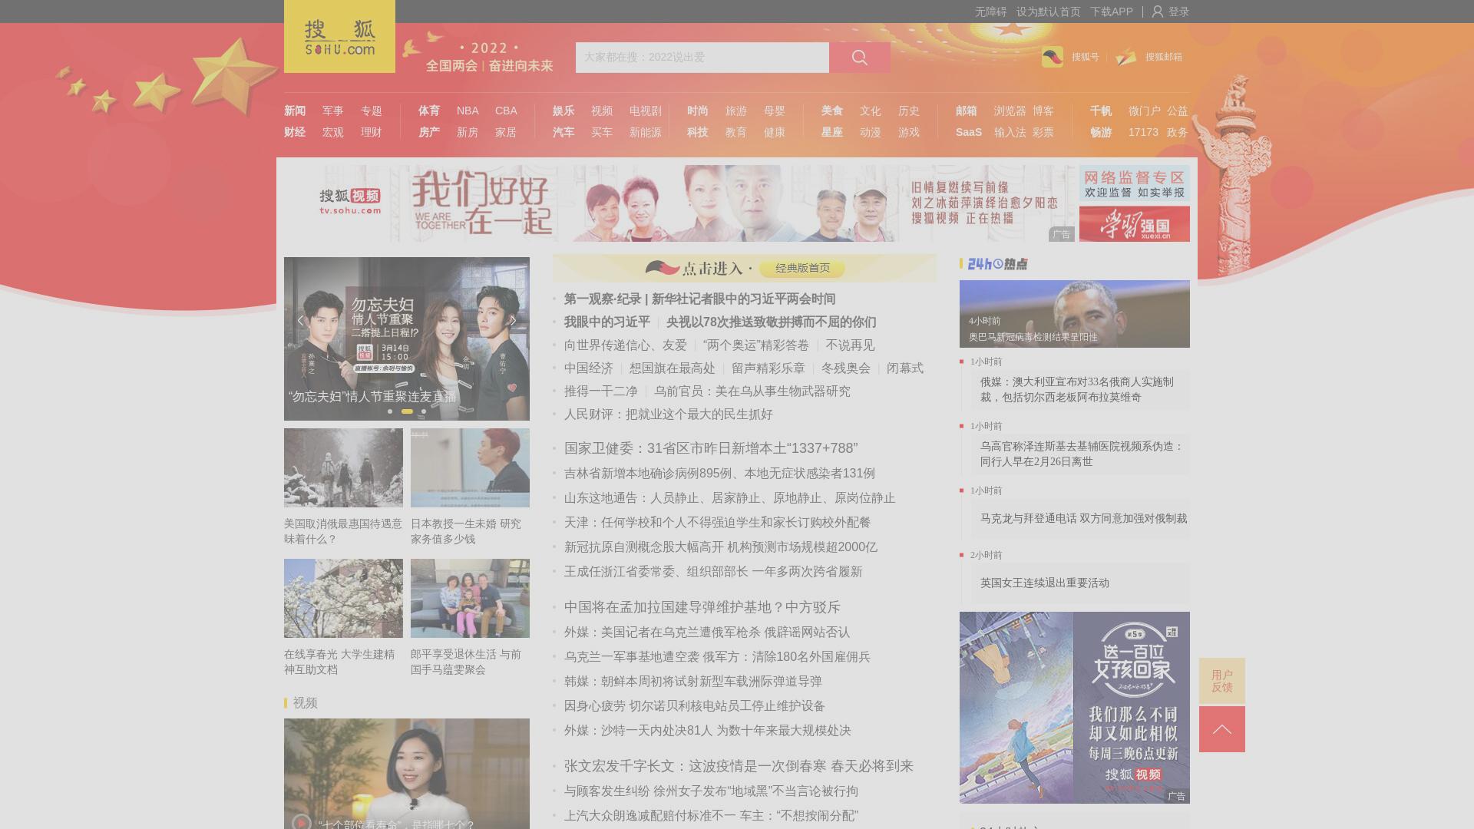Click 设为默认首页 in top bar
Image resolution: width=1474 pixels, height=829 pixels.
coord(1049,12)
